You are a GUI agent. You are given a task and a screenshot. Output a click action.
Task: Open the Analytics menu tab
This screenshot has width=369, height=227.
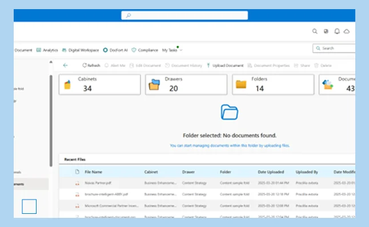47,50
